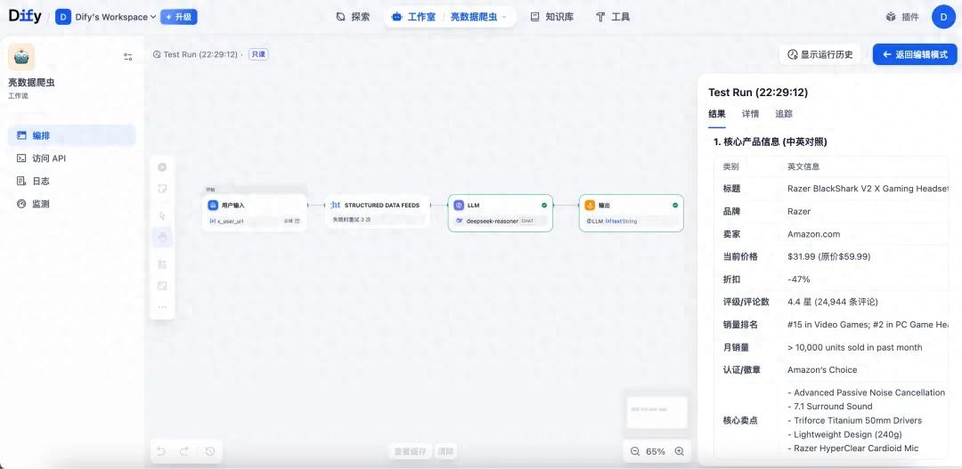Image resolution: width=962 pixels, height=469 pixels.
Task: Click the zoom out icon
Action: pos(635,451)
